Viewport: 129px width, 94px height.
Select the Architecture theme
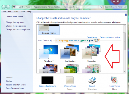click(x=70, y=53)
